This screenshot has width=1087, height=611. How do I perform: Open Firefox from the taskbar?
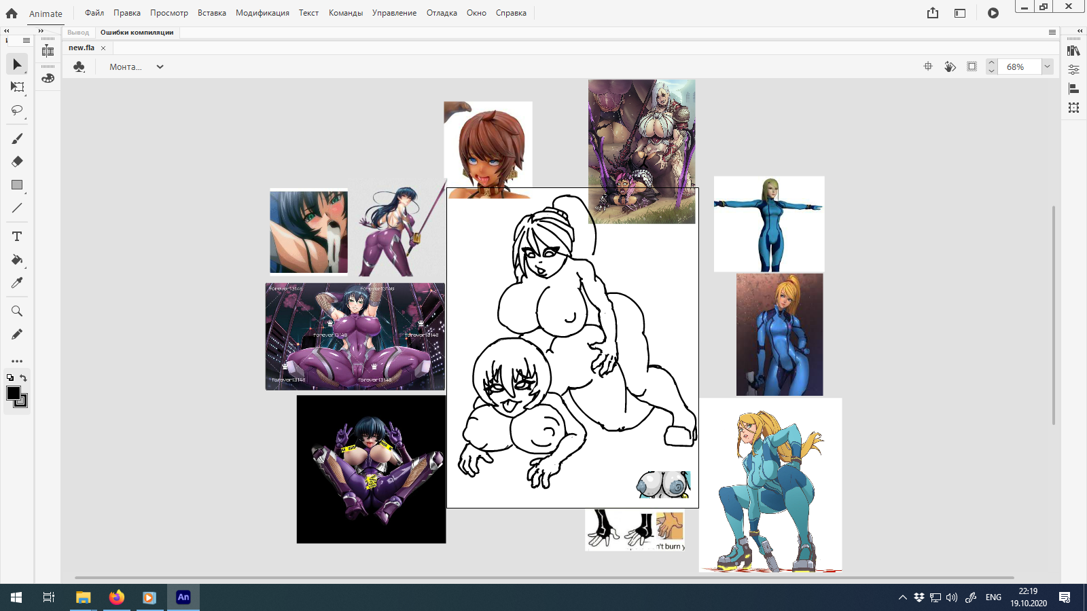point(117,597)
